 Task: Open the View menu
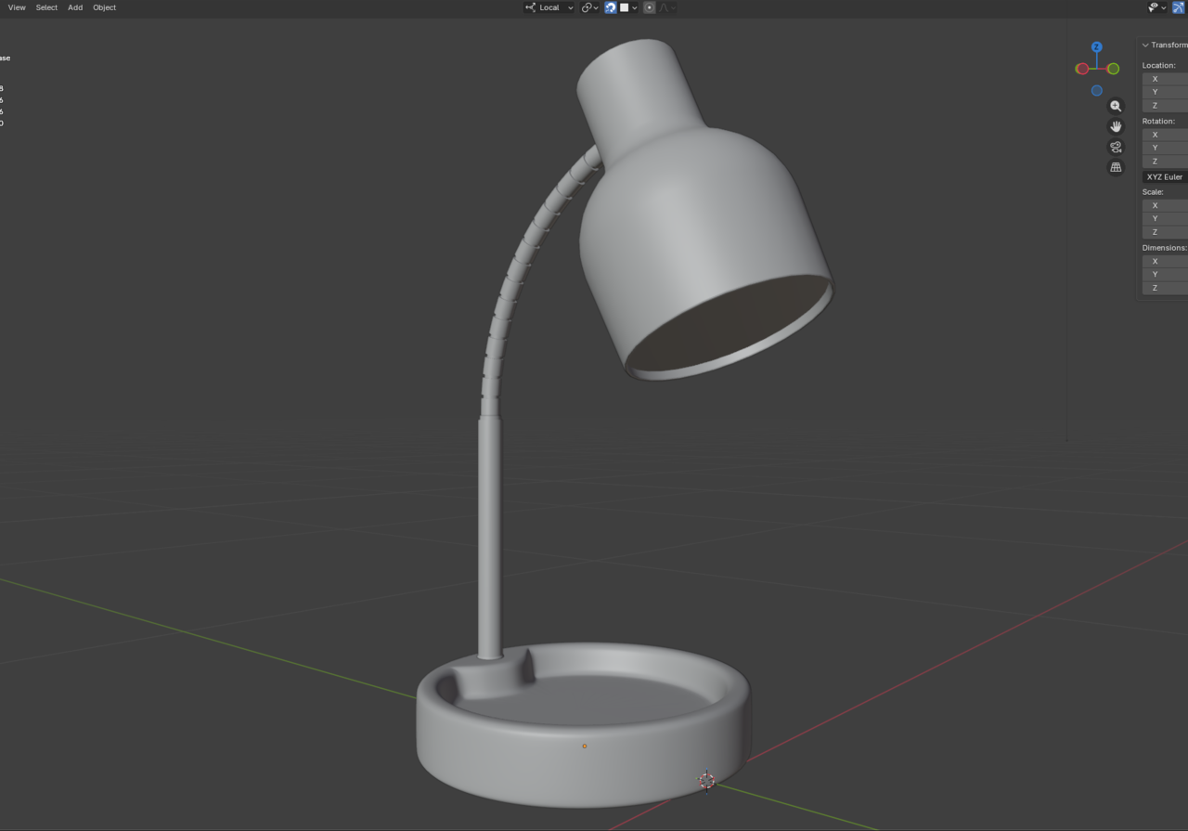click(17, 7)
